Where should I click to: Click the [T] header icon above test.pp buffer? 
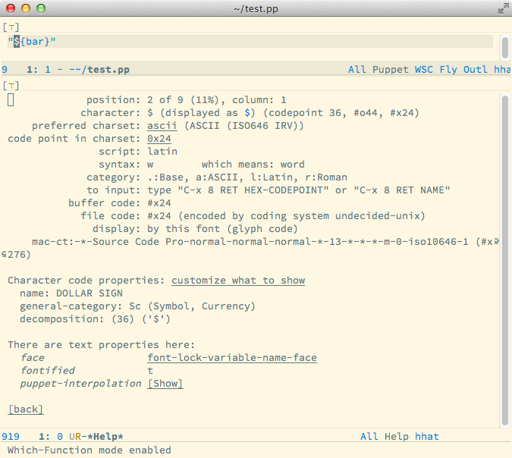(11, 27)
